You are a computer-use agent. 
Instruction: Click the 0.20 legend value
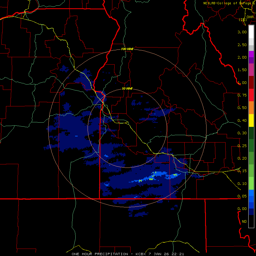point(242,158)
